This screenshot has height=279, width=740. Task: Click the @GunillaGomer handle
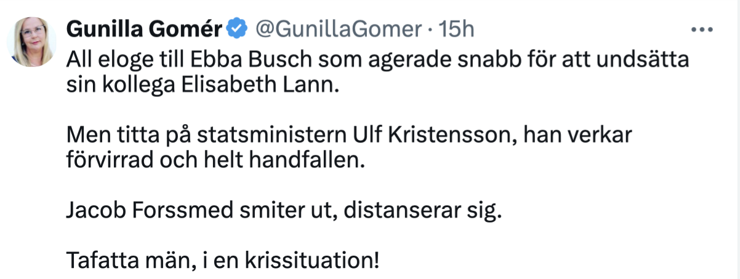click(339, 29)
